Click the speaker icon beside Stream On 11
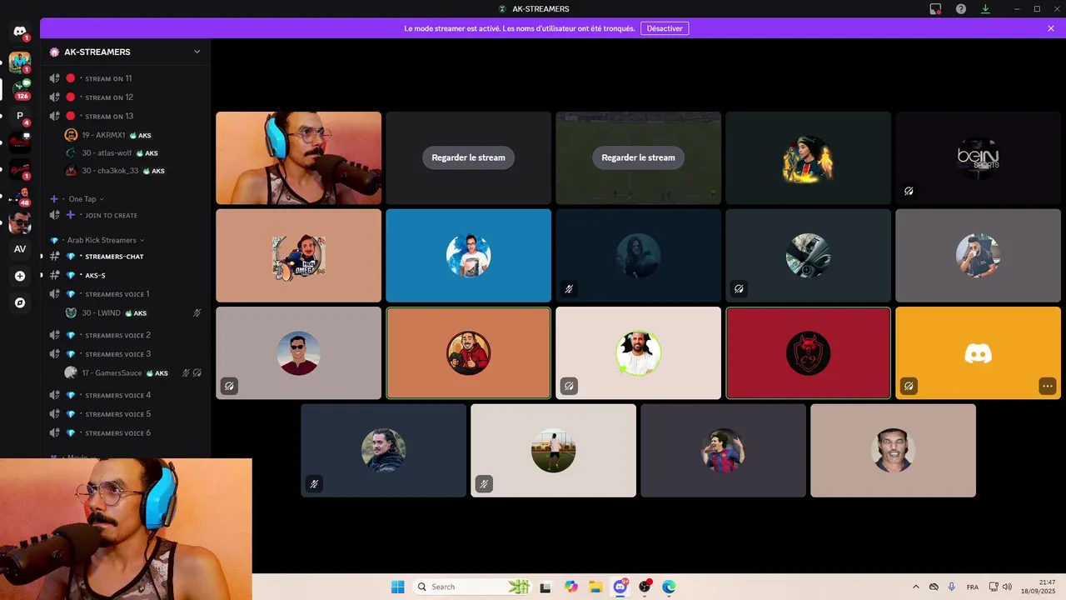The width and height of the screenshot is (1066, 600). click(55, 78)
